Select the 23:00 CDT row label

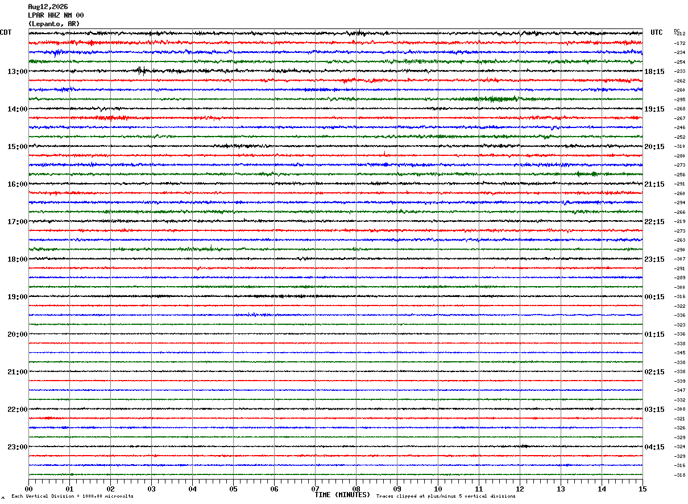(x=18, y=447)
